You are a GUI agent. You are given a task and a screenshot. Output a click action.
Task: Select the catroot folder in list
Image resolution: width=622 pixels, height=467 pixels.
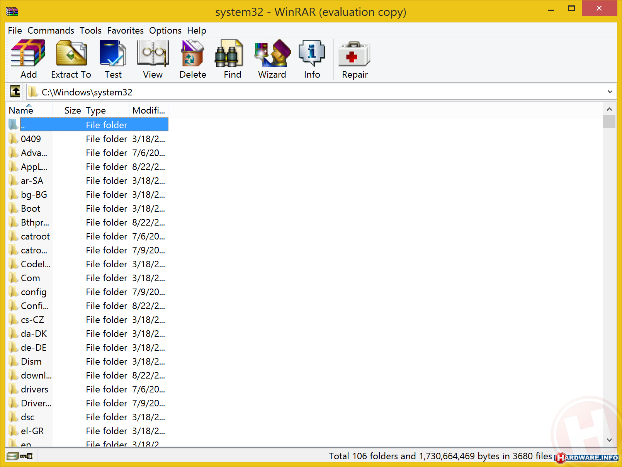[x=35, y=236]
